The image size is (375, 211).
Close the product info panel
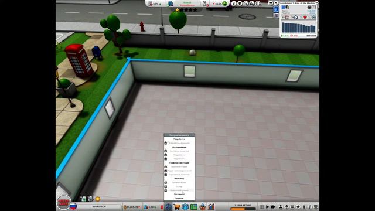316,2
